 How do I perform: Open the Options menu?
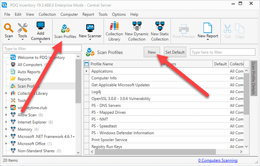119,14
